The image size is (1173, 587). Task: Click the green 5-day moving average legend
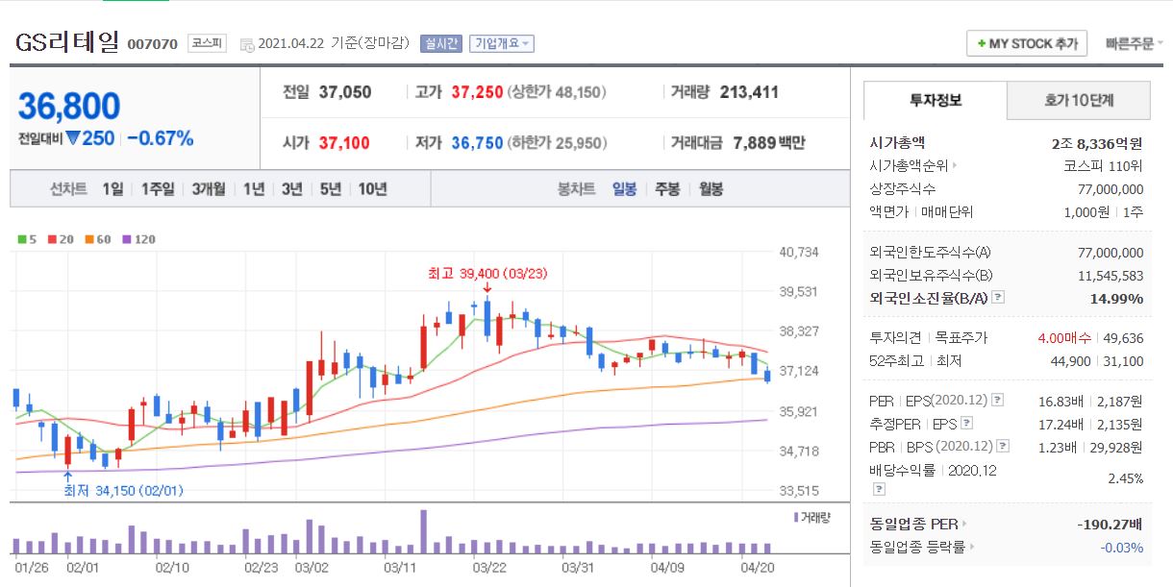(x=26, y=239)
